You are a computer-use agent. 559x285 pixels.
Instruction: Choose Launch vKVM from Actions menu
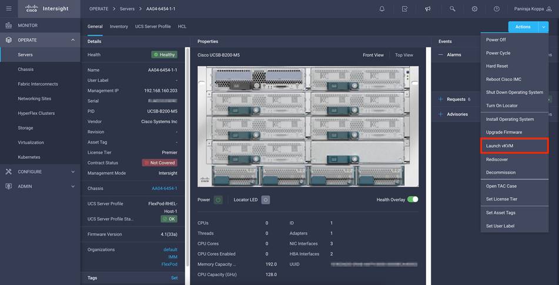[x=514, y=146]
